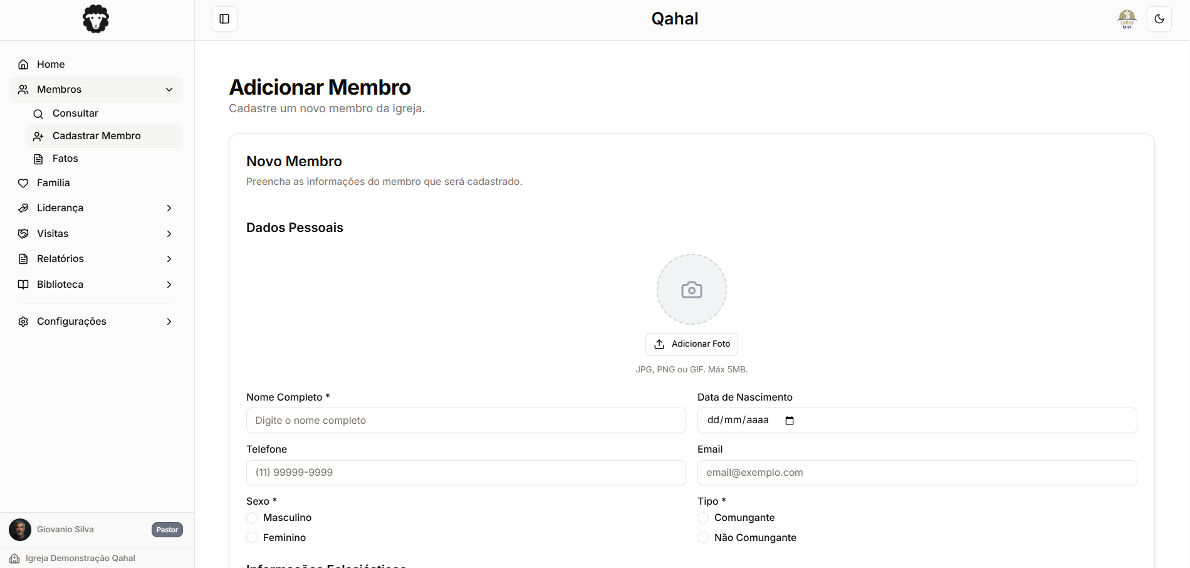Click the Consultar magnifier icon
The height and width of the screenshot is (568, 1190).
coord(38,113)
